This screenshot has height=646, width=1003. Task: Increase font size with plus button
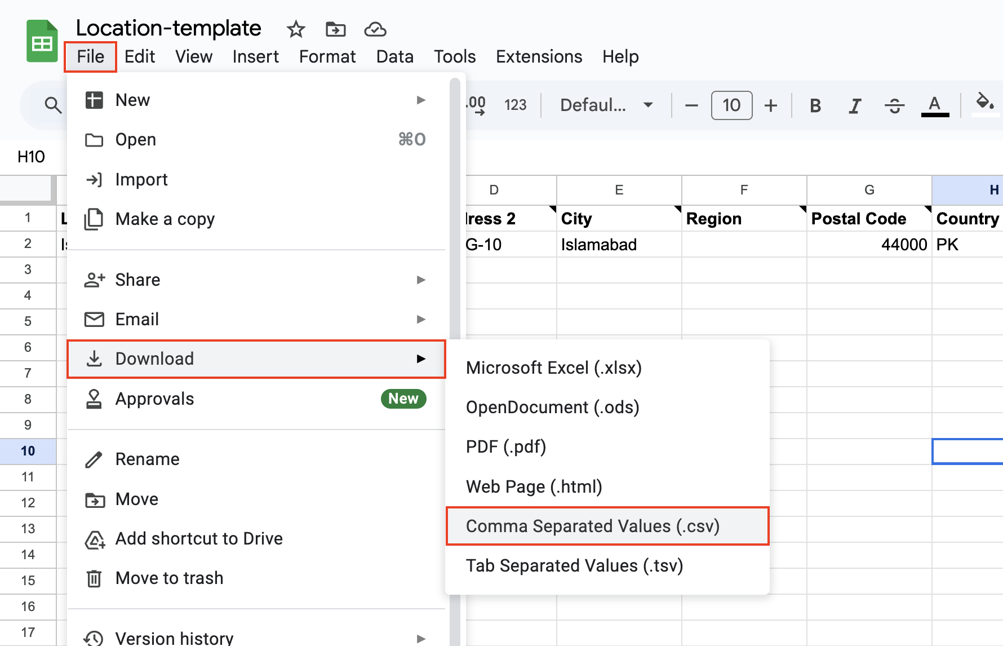click(770, 105)
